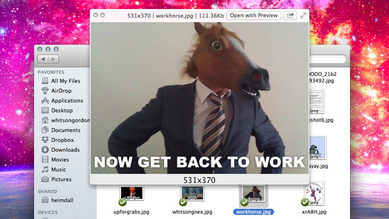Open Movies folder in sidebar

pyautogui.click(x=55, y=159)
